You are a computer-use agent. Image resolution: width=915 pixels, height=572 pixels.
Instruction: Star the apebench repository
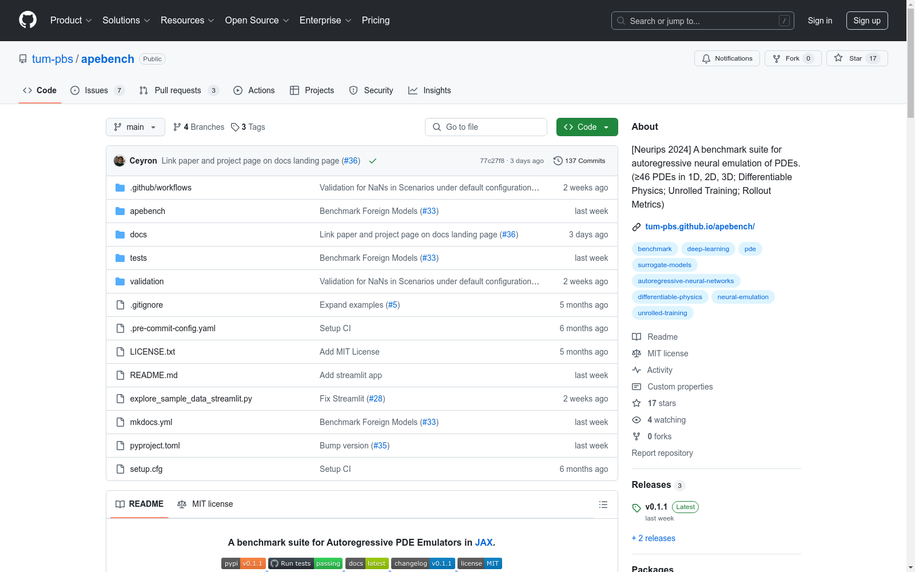(857, 58)
